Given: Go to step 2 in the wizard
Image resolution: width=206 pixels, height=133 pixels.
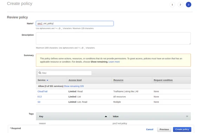Looking at the screenshot, I should 180,5.
